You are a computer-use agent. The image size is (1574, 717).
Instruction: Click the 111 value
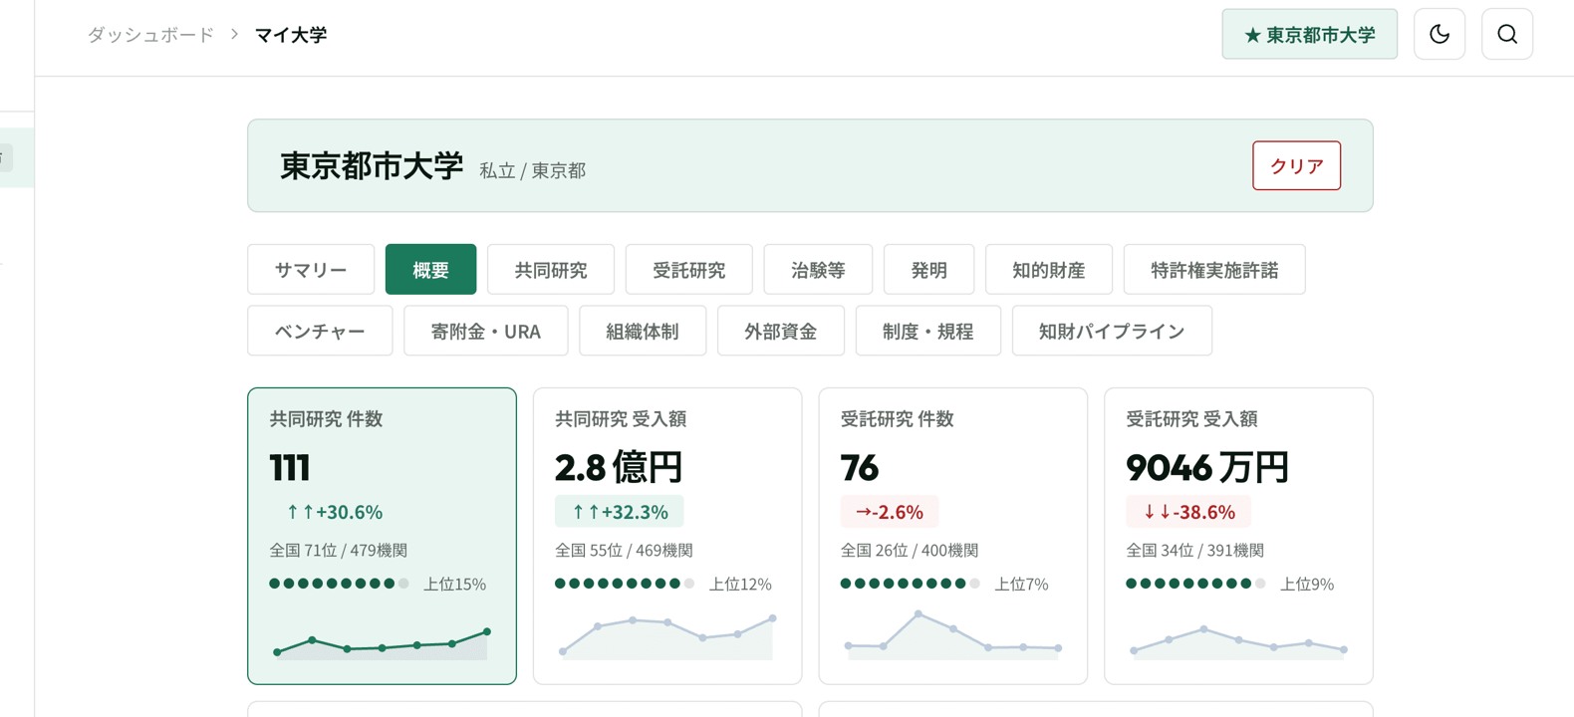[x=290, y=467]
